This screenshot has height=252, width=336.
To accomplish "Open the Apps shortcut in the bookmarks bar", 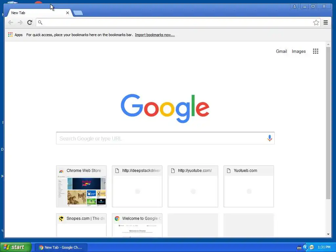I will (x=15, y=35).
